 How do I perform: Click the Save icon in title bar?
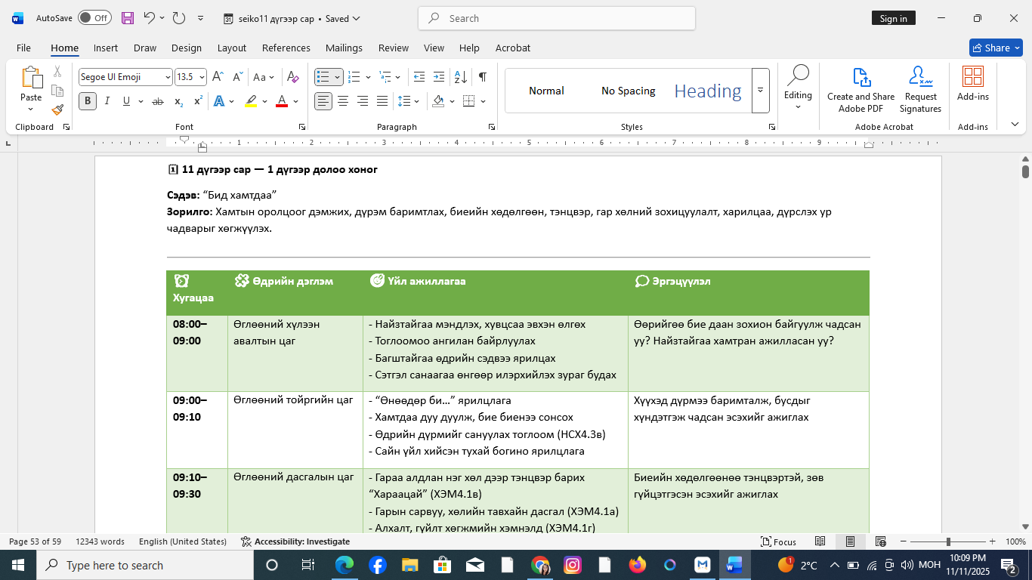(128, 18)
